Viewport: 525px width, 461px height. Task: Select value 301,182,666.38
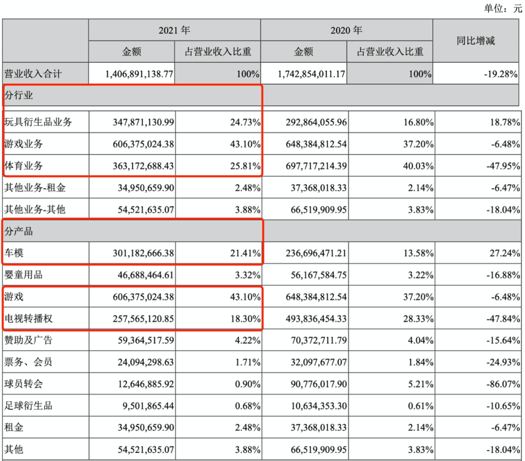pyautogui.click(x=143, y=253)
